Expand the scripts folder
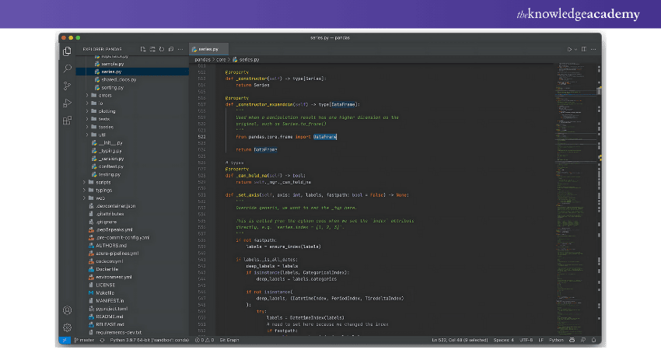Viewport: 661px width, 350px height. pos(104,182)
